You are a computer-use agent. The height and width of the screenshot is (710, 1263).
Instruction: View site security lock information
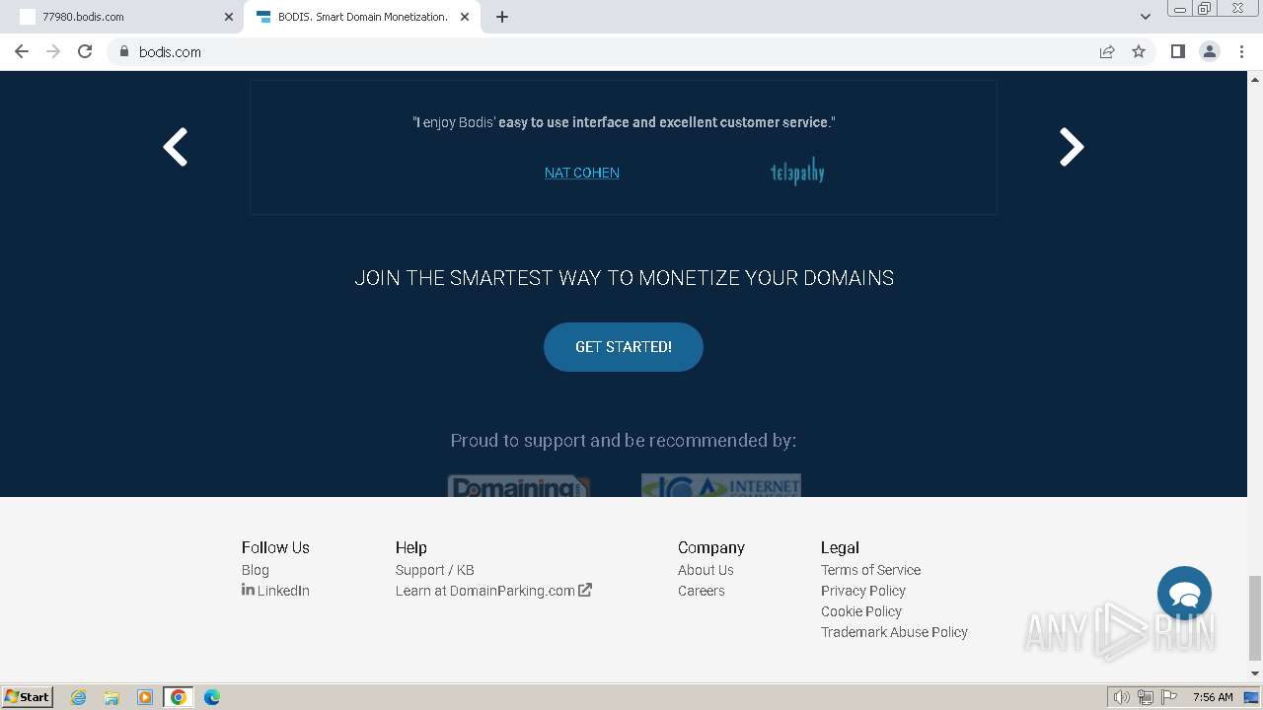(123, 51)
